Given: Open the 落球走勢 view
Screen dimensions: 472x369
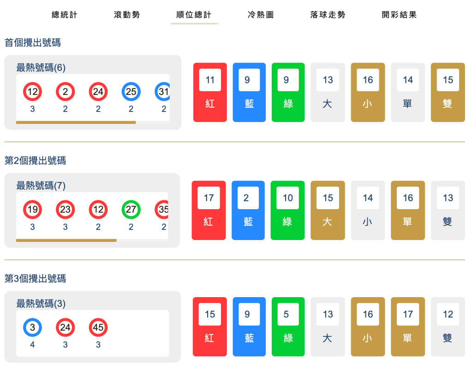Looking at the screenshot, I should 328,14.
